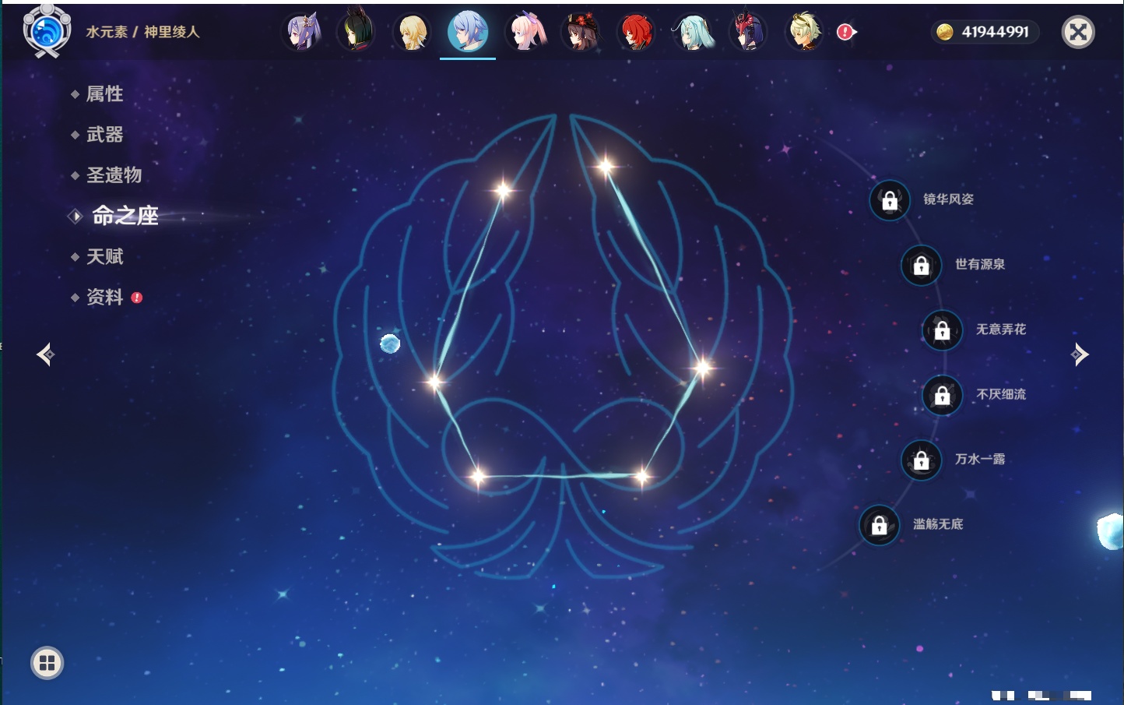
Task: Go to next character with right arrow
Action: coord(1080,354)
